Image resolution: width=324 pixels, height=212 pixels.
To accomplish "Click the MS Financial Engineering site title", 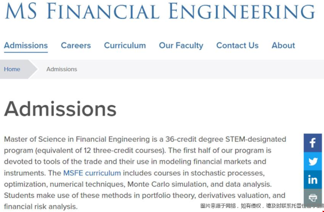I will pos(160,11).
